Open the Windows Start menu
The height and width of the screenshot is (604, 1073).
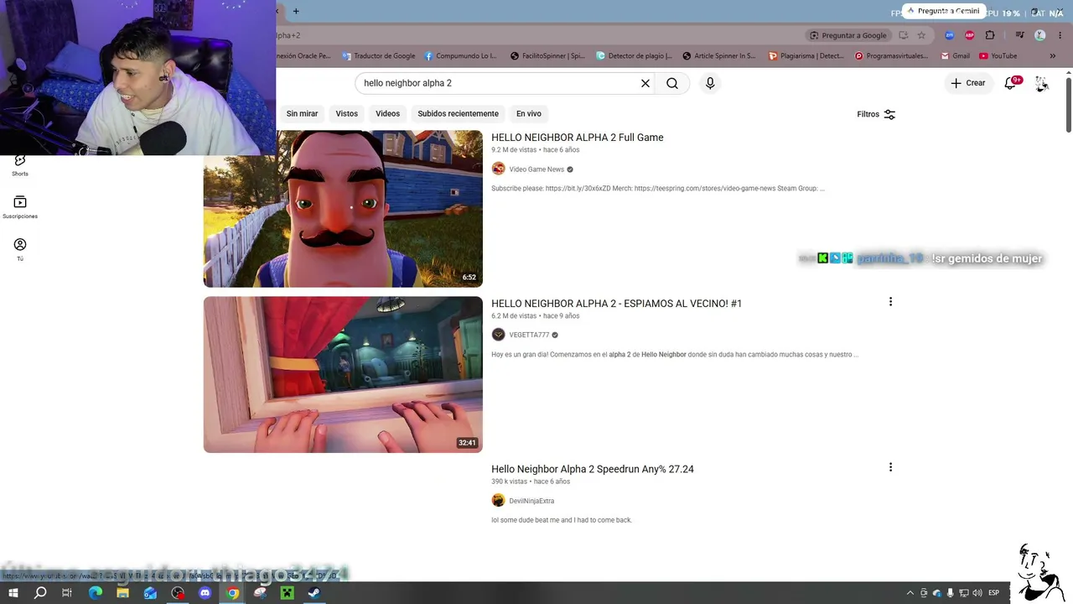pos(13,593)
